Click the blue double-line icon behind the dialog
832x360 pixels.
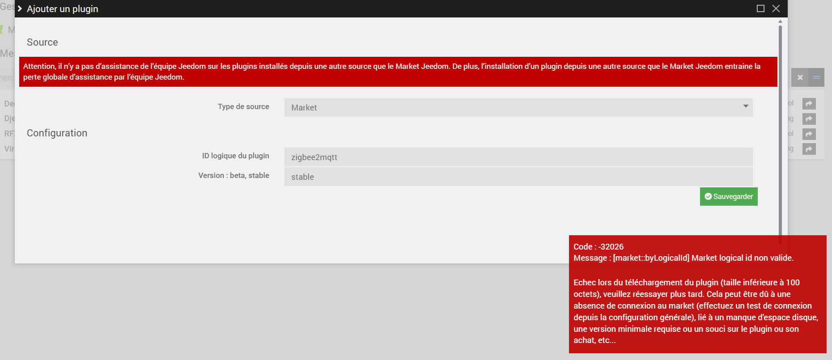point(816,77)
